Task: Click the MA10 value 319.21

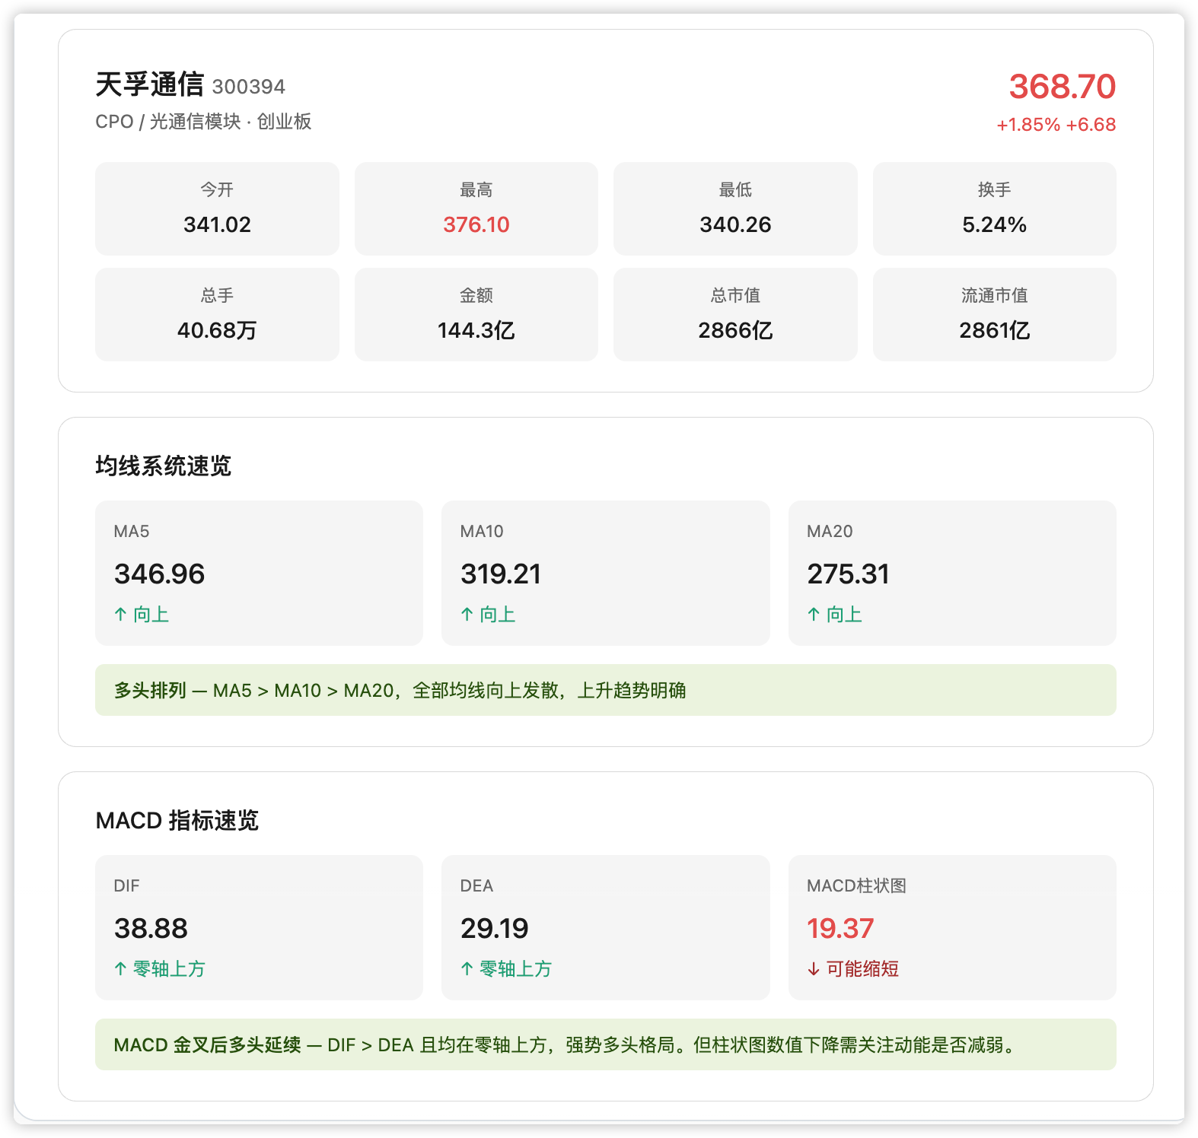Action: pos(501,574)
